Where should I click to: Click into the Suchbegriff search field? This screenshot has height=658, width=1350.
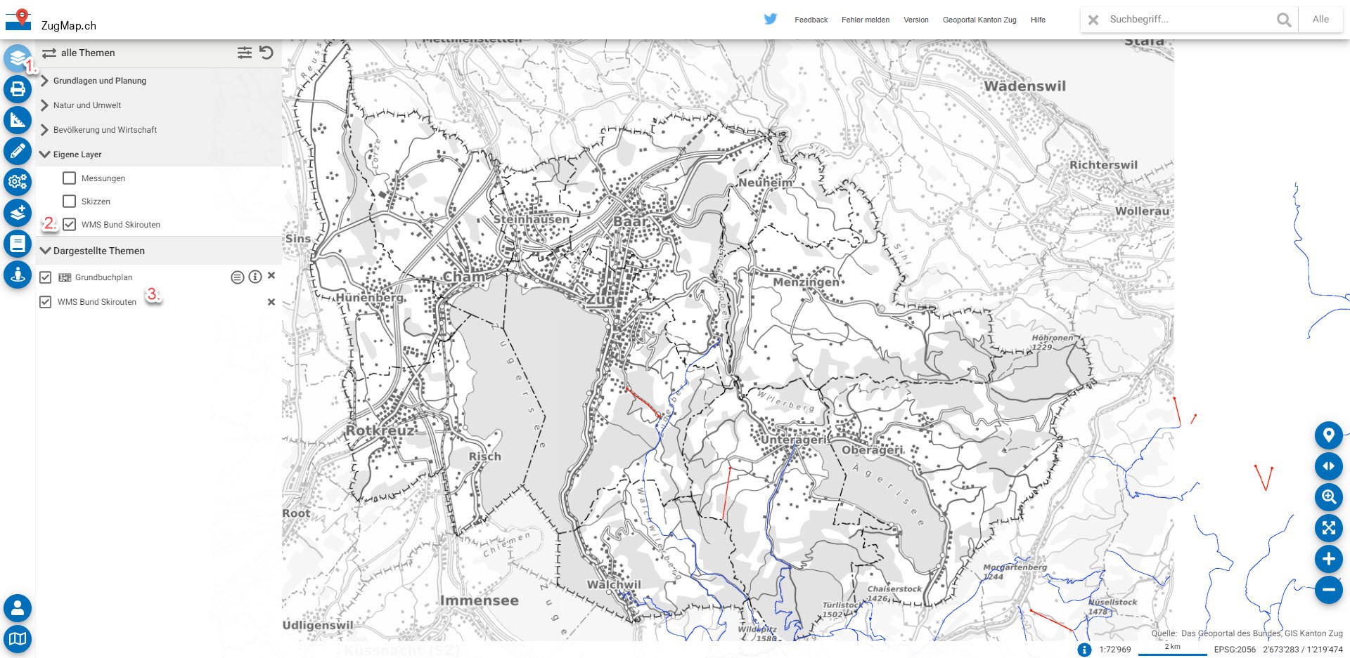1188,20
